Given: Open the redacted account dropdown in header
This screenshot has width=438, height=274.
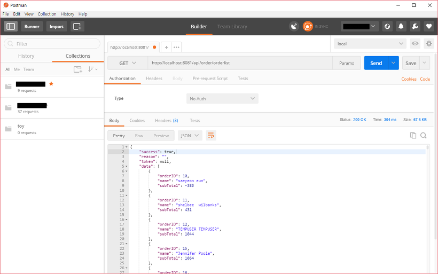Looking at the screenshot, I should (359, 27).
